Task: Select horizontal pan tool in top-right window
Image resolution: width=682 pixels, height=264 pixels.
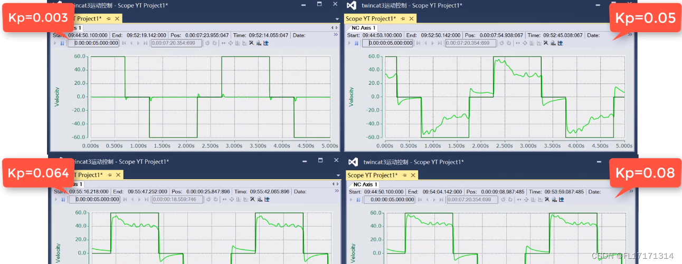Action: tap(518, 43)
